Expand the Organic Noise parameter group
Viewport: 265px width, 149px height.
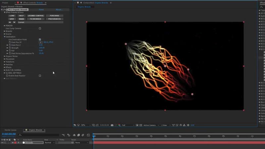point(5,56)
